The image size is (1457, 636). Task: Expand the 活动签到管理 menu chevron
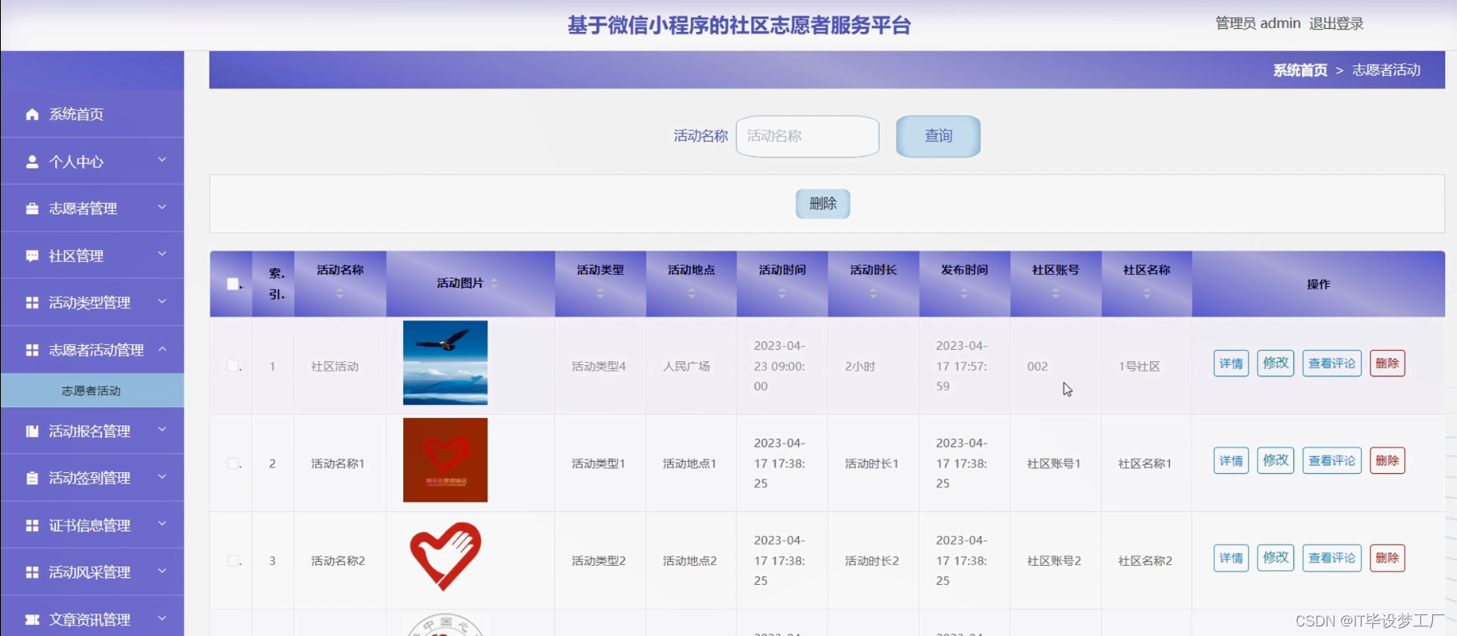[x=162, y=477]
